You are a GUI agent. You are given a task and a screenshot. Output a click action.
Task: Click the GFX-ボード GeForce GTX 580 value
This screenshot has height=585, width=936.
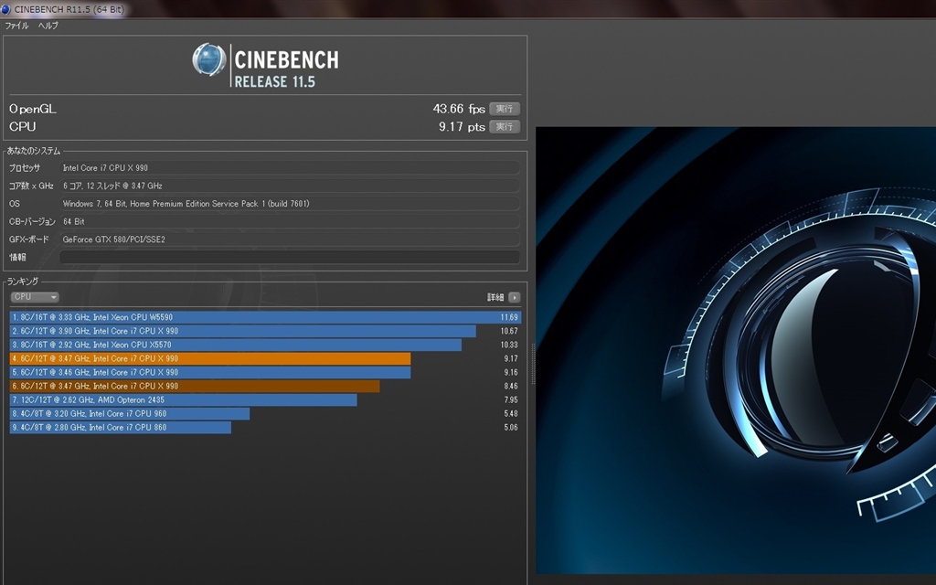[x=290, y=239]
